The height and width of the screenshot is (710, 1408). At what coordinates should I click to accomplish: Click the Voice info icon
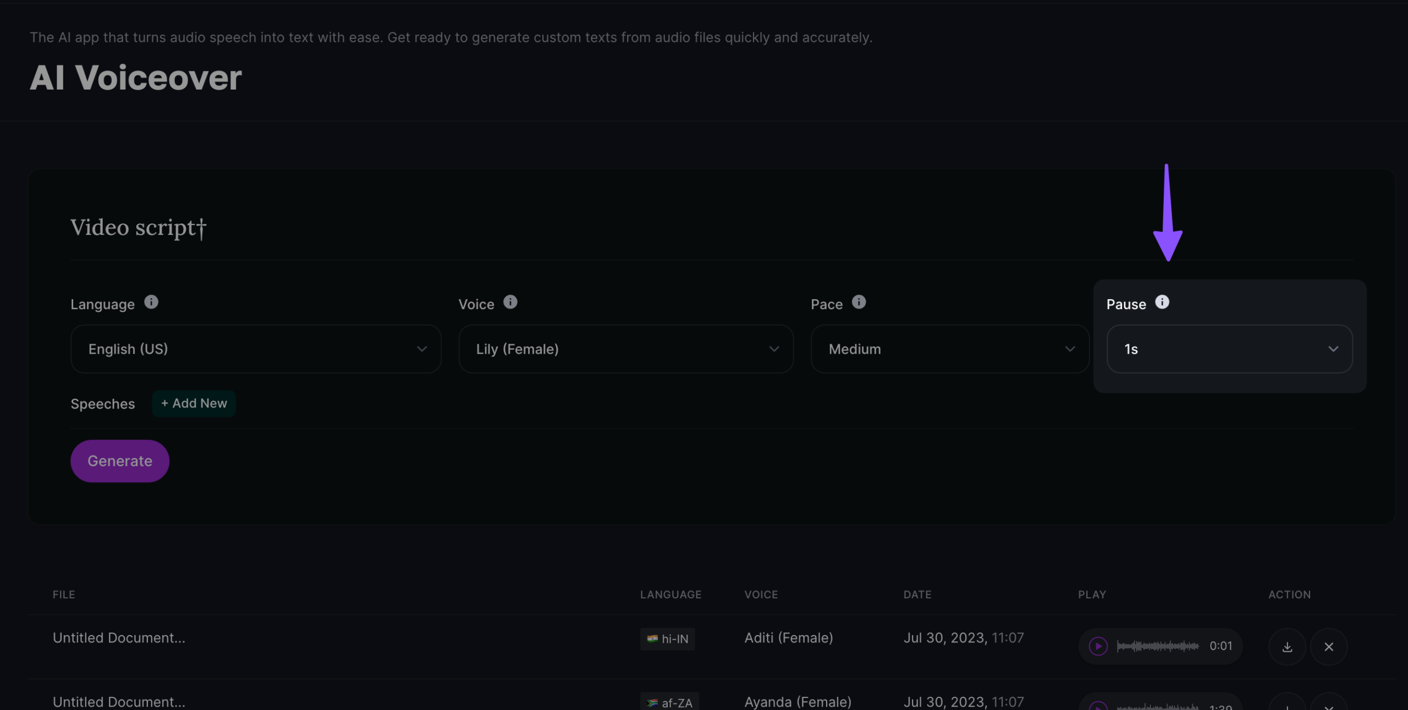point(510,302)
